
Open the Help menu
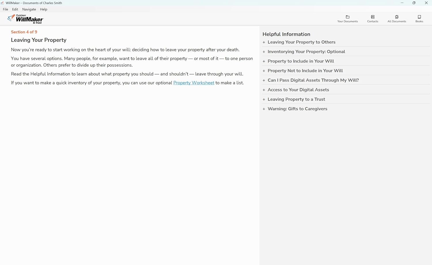click(43, 9)
